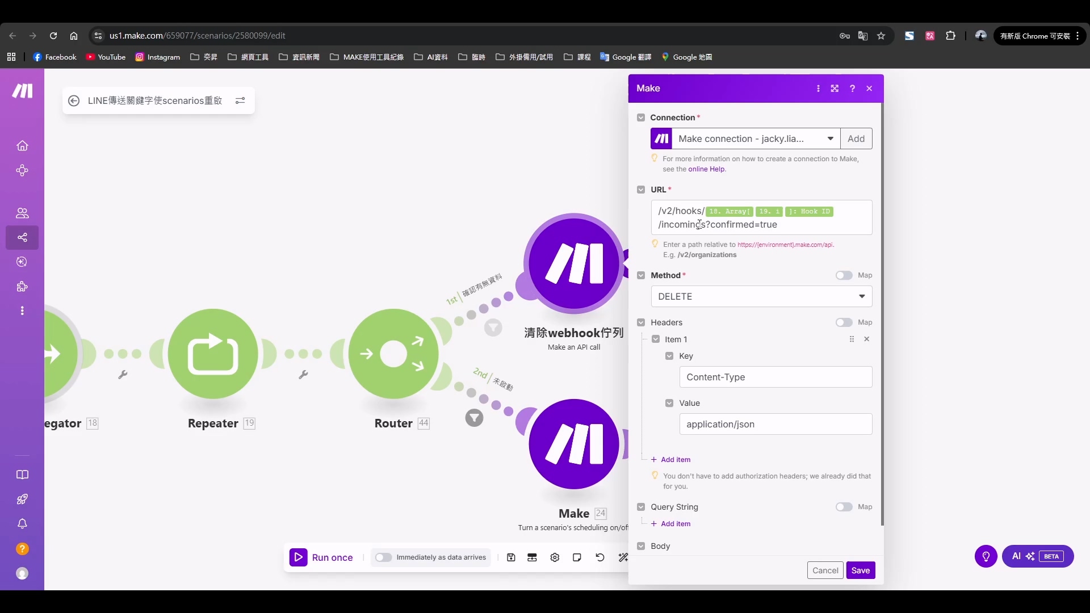Open the Make connection dropdown
The image size is (1090, 613).
[756, 138]
